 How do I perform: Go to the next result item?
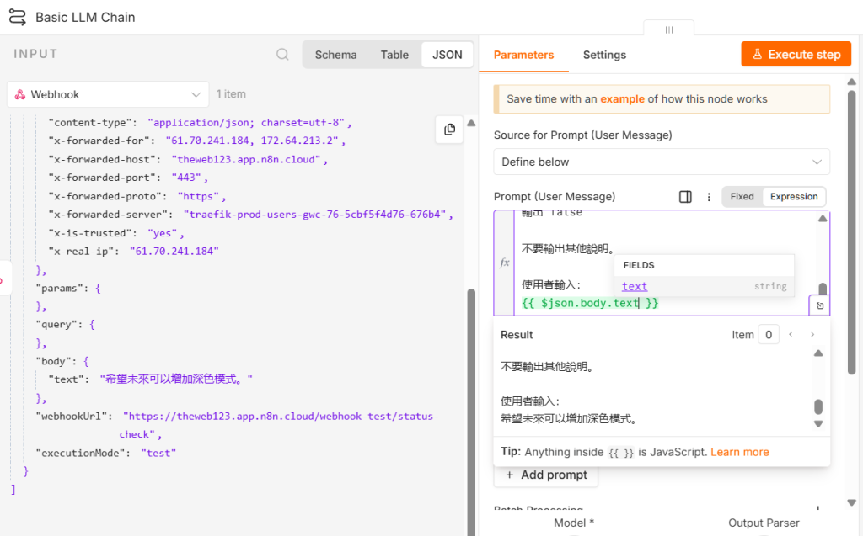(812, 334)
